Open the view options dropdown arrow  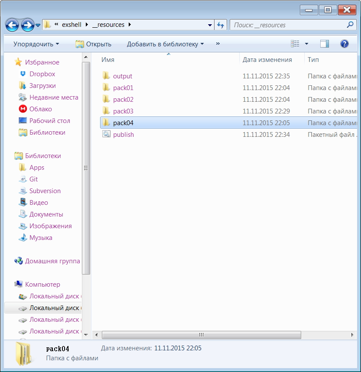[x=307, y=44]
